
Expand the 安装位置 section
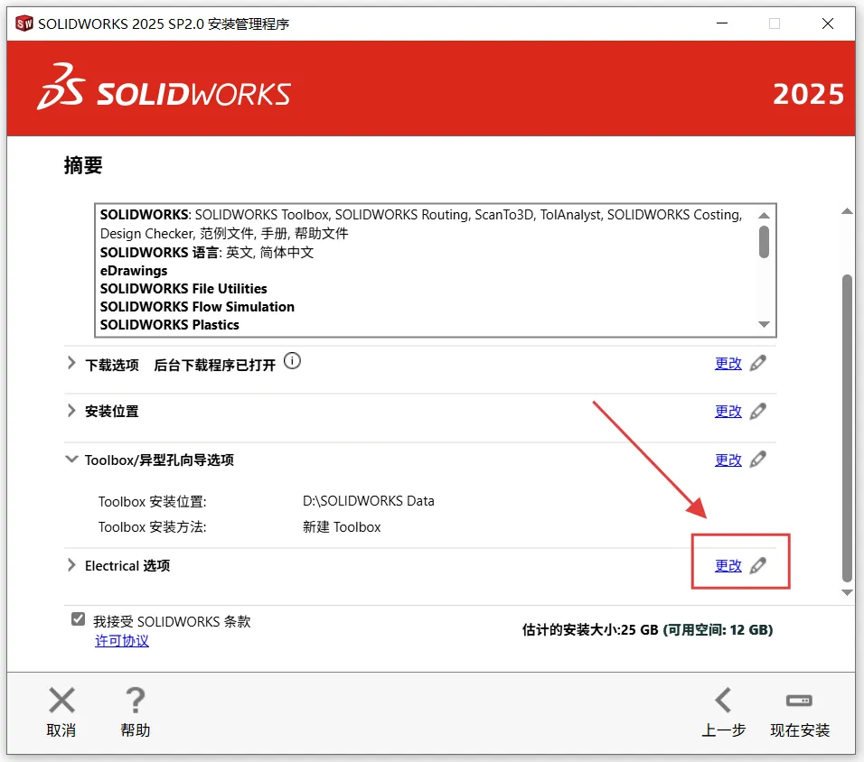tap(71, 411)
